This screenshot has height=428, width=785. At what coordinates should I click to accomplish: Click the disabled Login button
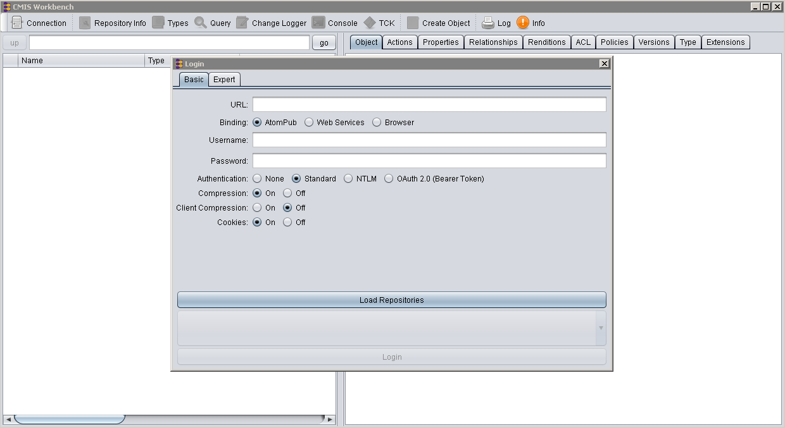(392, 357)
